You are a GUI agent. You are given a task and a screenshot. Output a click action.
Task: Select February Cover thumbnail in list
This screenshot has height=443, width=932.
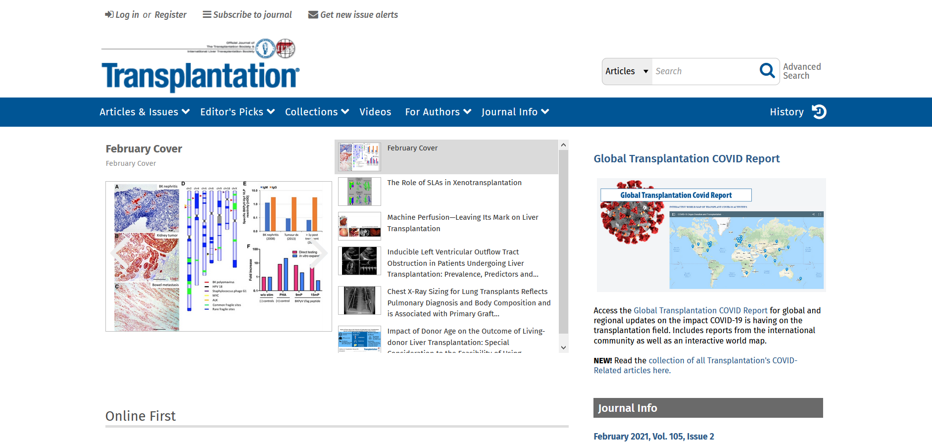coord(359,157)
